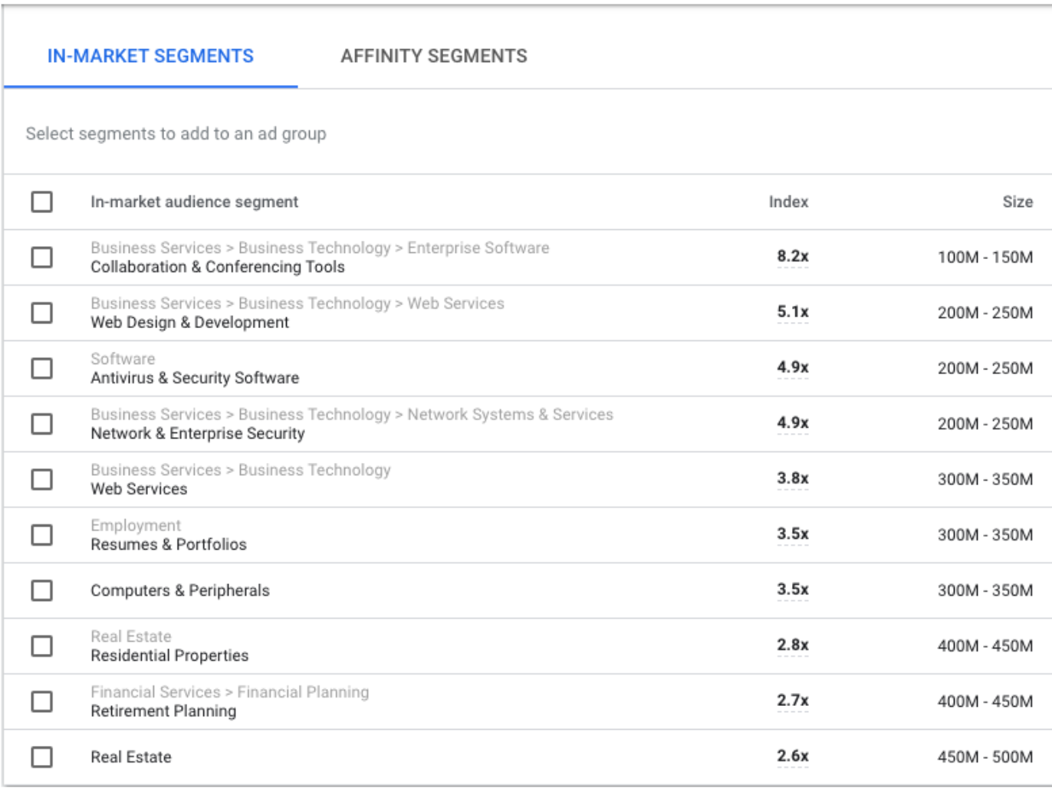Check the Residential Properties segment
This screenshot has height=788, width=1052.
(42, 645)
